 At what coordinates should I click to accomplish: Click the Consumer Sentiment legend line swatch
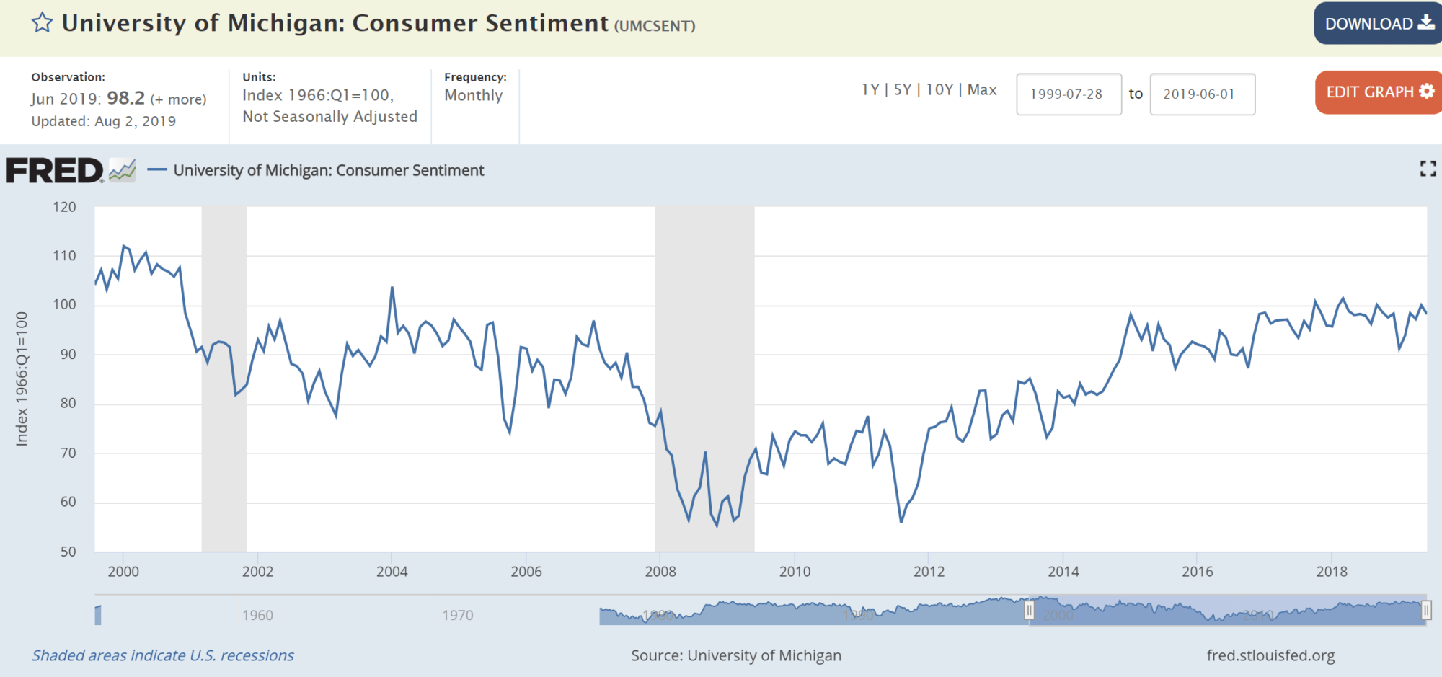pyautogui.click(x=157, y=170)
